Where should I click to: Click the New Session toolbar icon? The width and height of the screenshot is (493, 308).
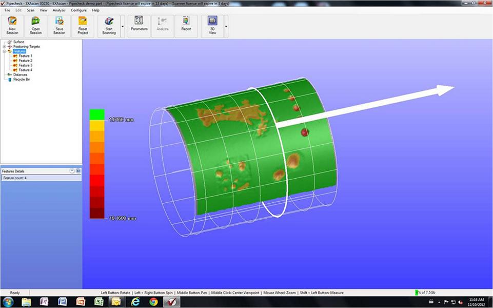pos(12,26)
